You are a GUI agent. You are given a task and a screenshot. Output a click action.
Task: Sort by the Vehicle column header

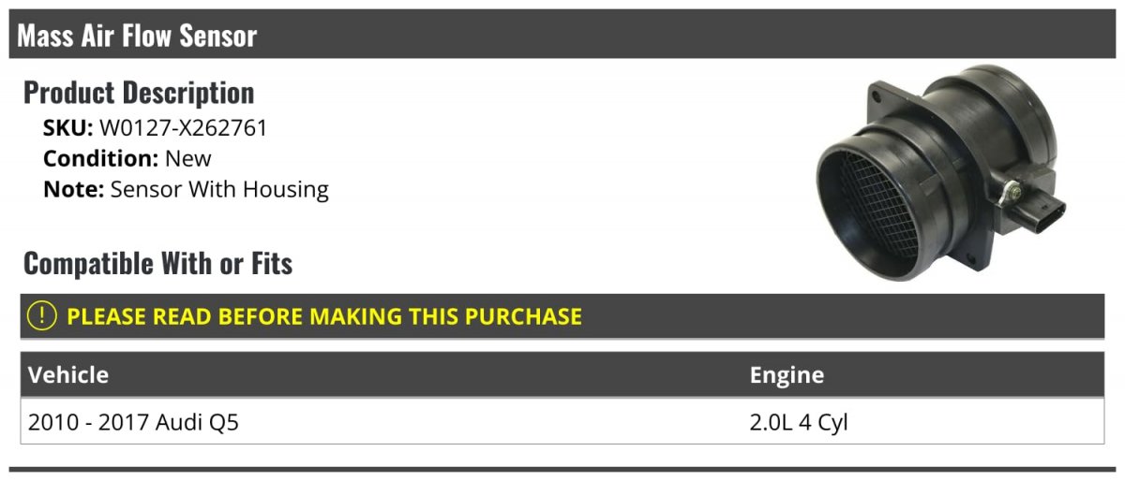click(68, 375)
